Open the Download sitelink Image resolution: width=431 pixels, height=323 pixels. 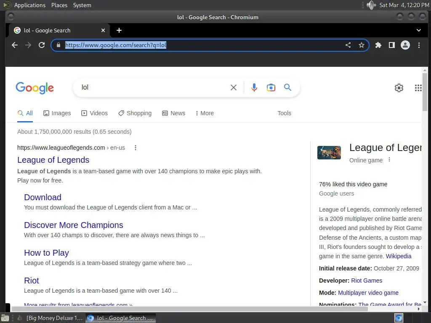[x=43, y=197]
